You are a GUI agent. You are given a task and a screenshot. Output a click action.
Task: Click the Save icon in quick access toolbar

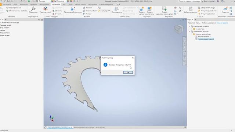(x=8, y=1)
